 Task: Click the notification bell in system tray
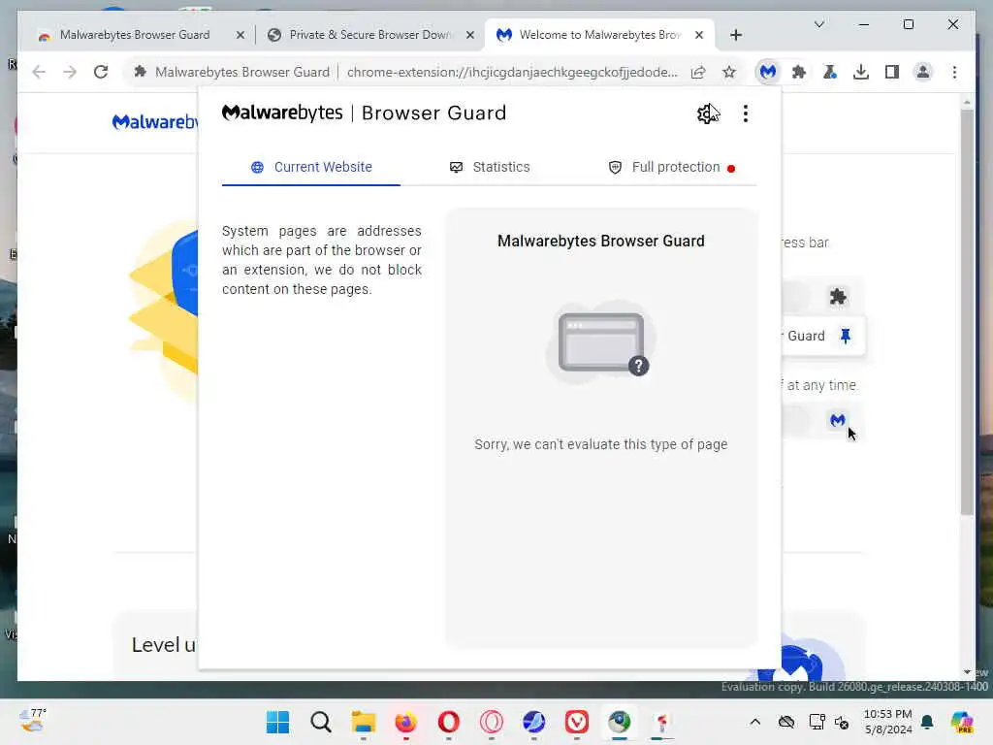click(x=927, y=722)
